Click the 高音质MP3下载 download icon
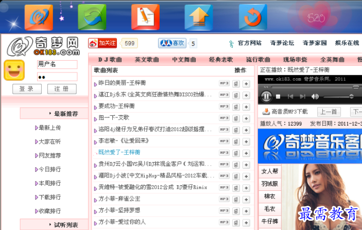This screenshot has width=362, height=230. click(266, 112)
